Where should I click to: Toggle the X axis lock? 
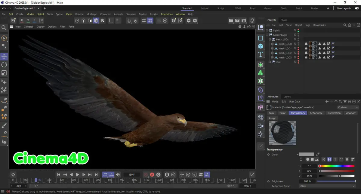pyautogui.click(x=22, y=20)
